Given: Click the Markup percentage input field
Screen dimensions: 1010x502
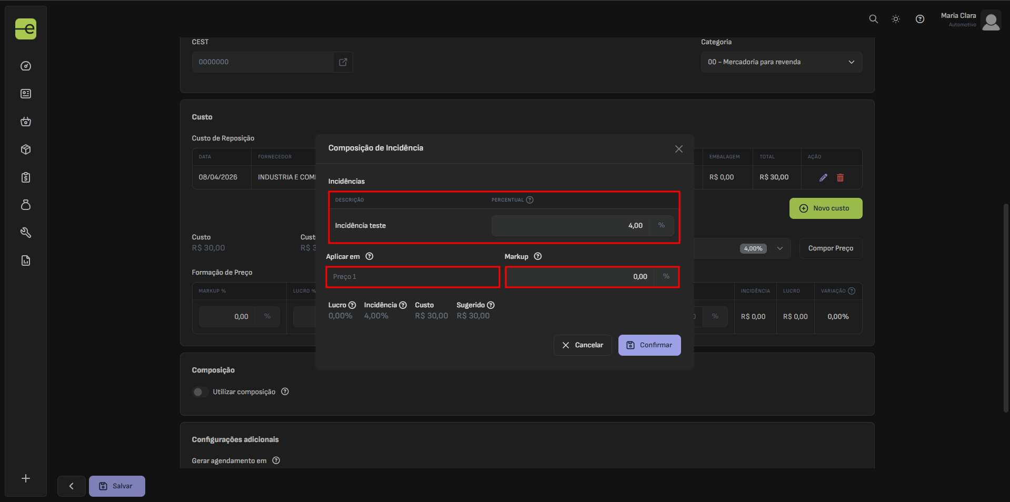Looking at the screenshot, I should (x=580, y=277).
